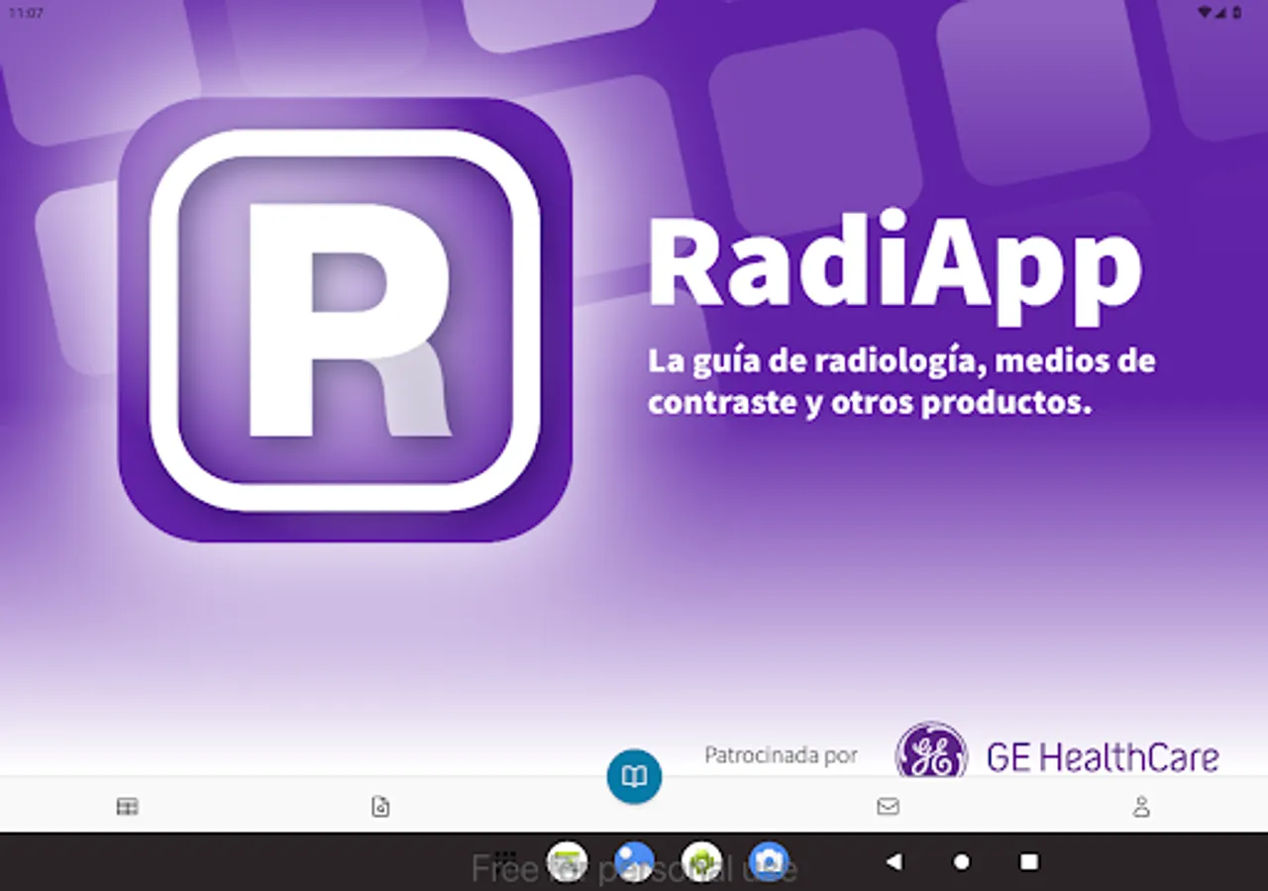1268x891 pixels.
Task: Open the recent apps square button
Action: 1030,863
